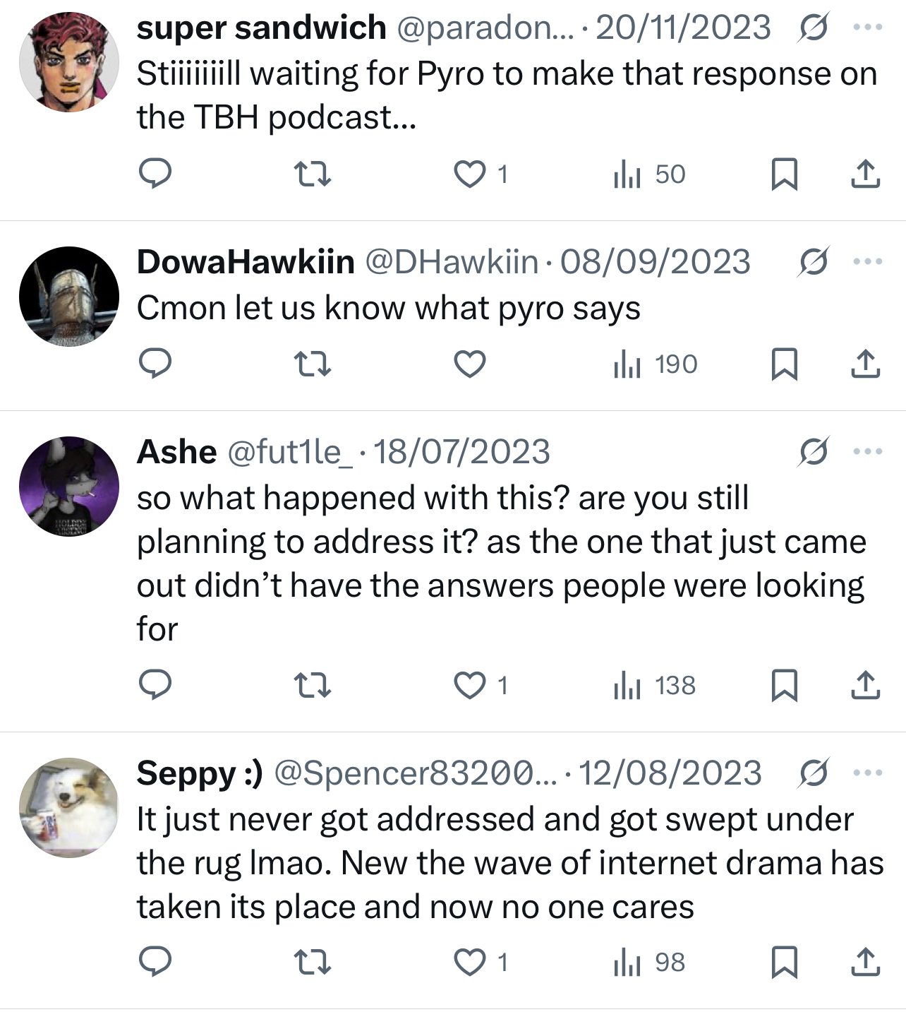This screenshot has width=906, height=1012.
Task: Open the Ashe display name link
Action: [x=176, y=452]
